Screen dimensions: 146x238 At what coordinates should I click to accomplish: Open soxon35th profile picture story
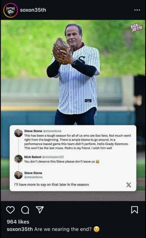click(x=11, y=10)
